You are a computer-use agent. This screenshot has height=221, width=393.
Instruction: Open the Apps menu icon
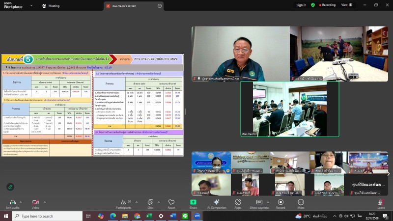coord(238,202)
